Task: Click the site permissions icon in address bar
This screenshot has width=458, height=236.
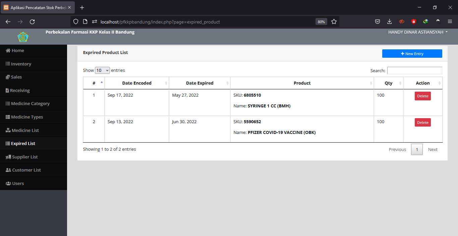Action: pyautogui.click(x=95, y=22)
